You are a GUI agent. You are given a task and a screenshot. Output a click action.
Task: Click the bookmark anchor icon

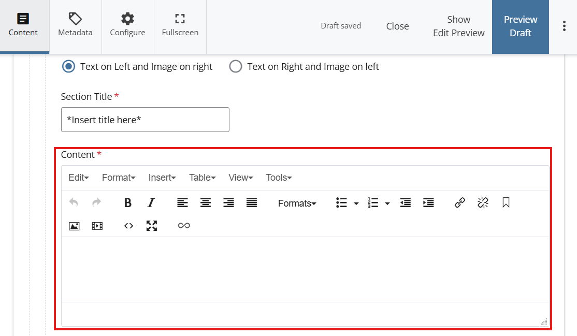point(506,203)
